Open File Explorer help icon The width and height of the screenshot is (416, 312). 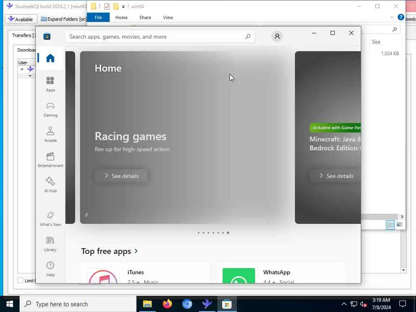[401, 17]
